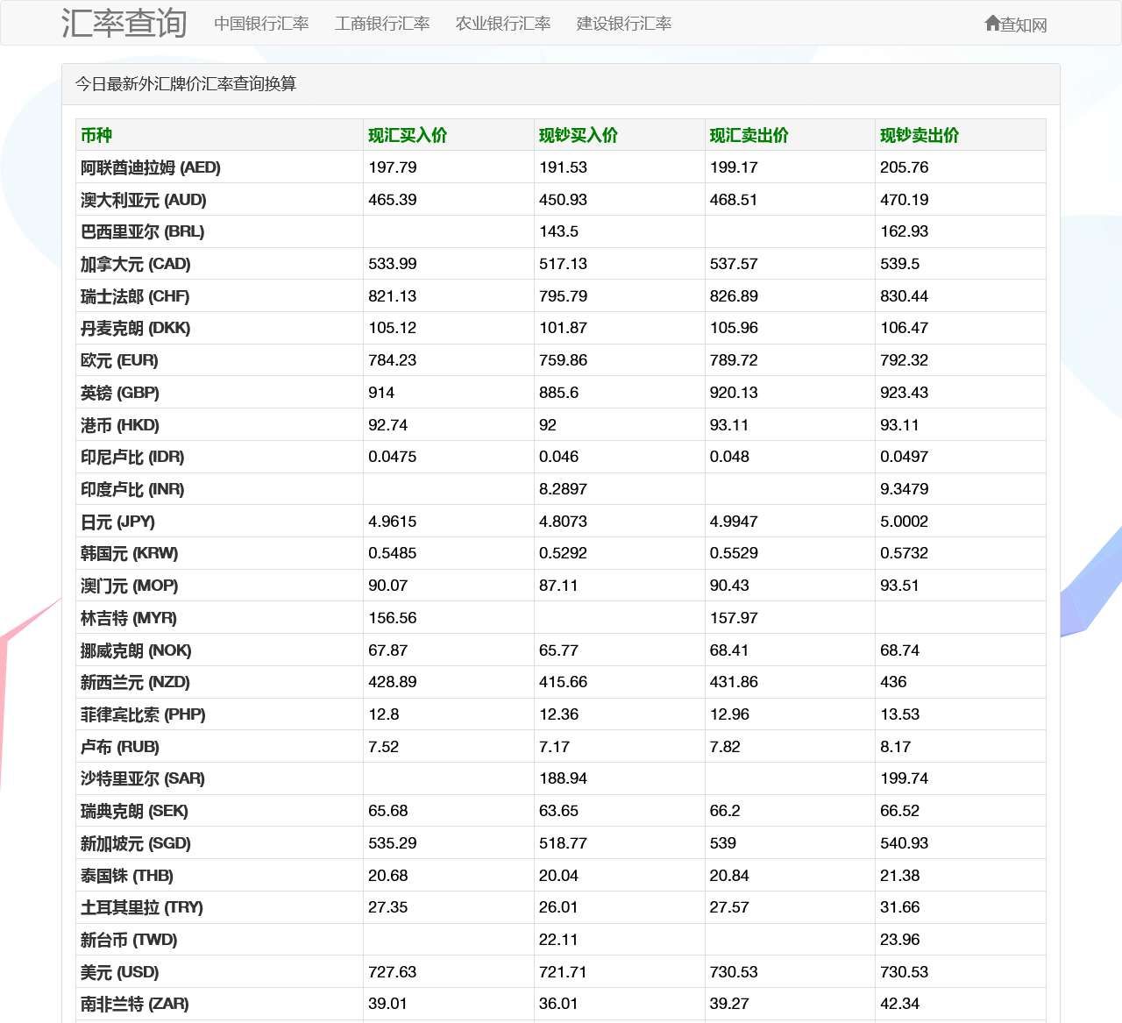Click the 英镑 (GBP) currency entry

[x=117, y=393]
